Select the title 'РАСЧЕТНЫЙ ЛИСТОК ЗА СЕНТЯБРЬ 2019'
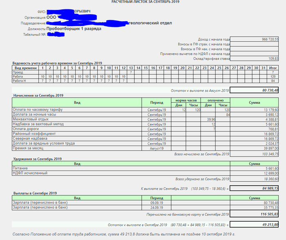Image resolution: width=286 pixels, height=240 pixels. pos(145,2)
